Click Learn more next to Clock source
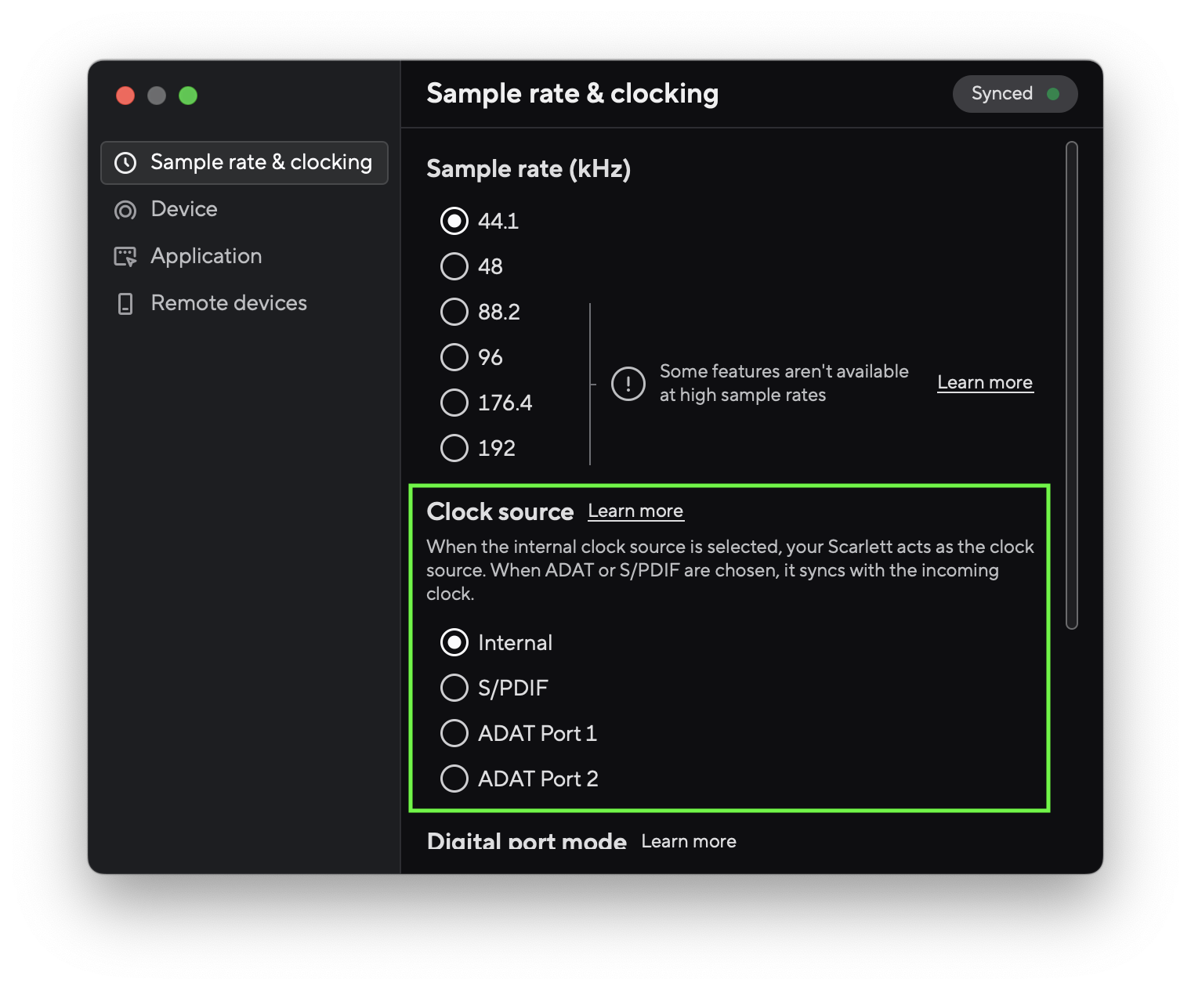The height and width of the screenshot is (990, 1191). (635, 511)
